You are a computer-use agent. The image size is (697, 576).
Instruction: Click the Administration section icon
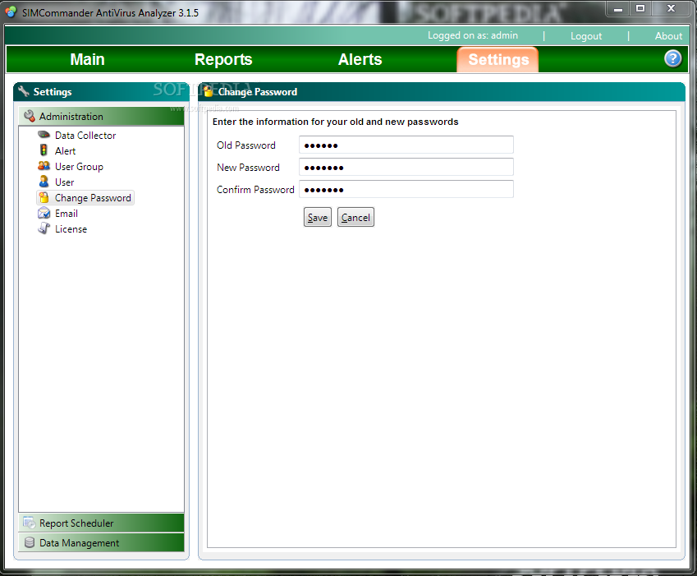click(x=30, y=116)
